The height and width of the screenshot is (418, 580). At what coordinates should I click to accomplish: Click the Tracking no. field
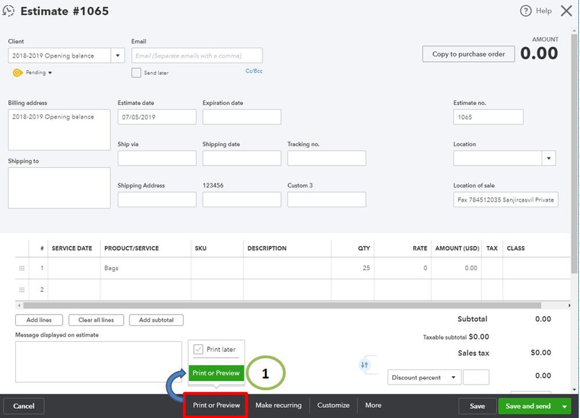coord(327,158)
